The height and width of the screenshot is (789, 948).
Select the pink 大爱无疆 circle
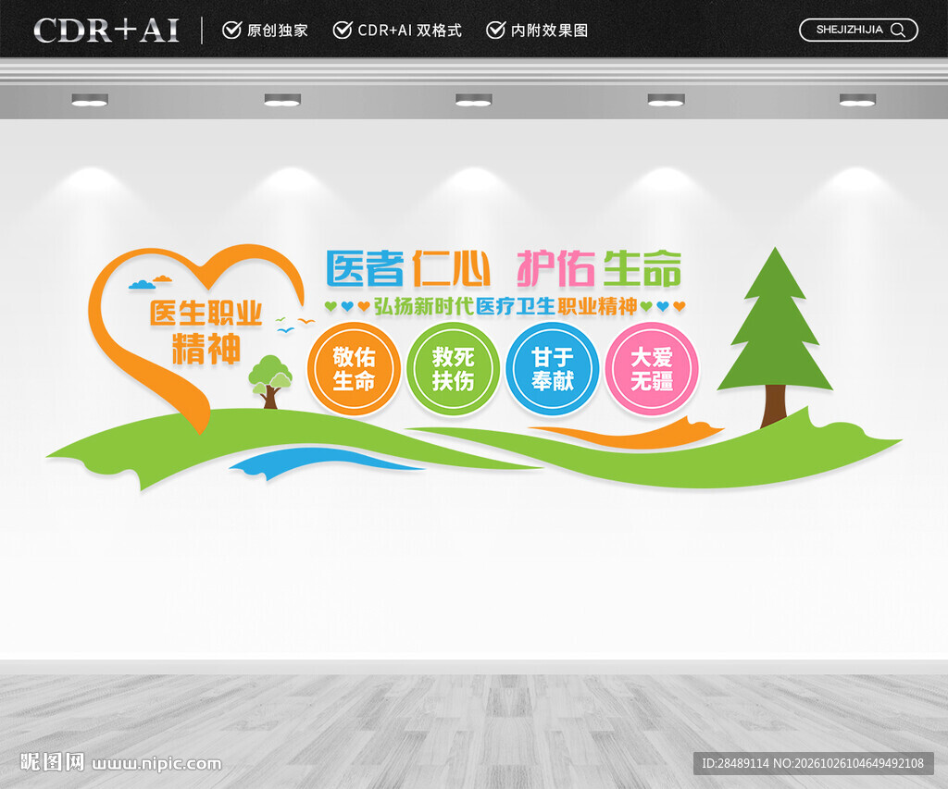pyautogui.click(x=652, y=368)
